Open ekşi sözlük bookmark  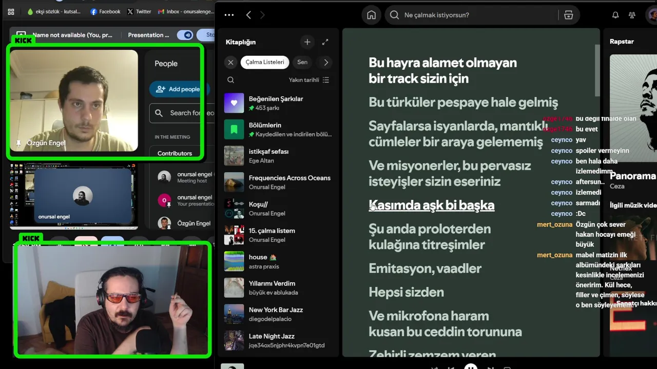point(54,11)
